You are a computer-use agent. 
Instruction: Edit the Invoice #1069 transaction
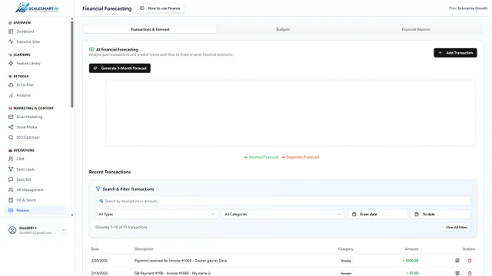[457, 261]
